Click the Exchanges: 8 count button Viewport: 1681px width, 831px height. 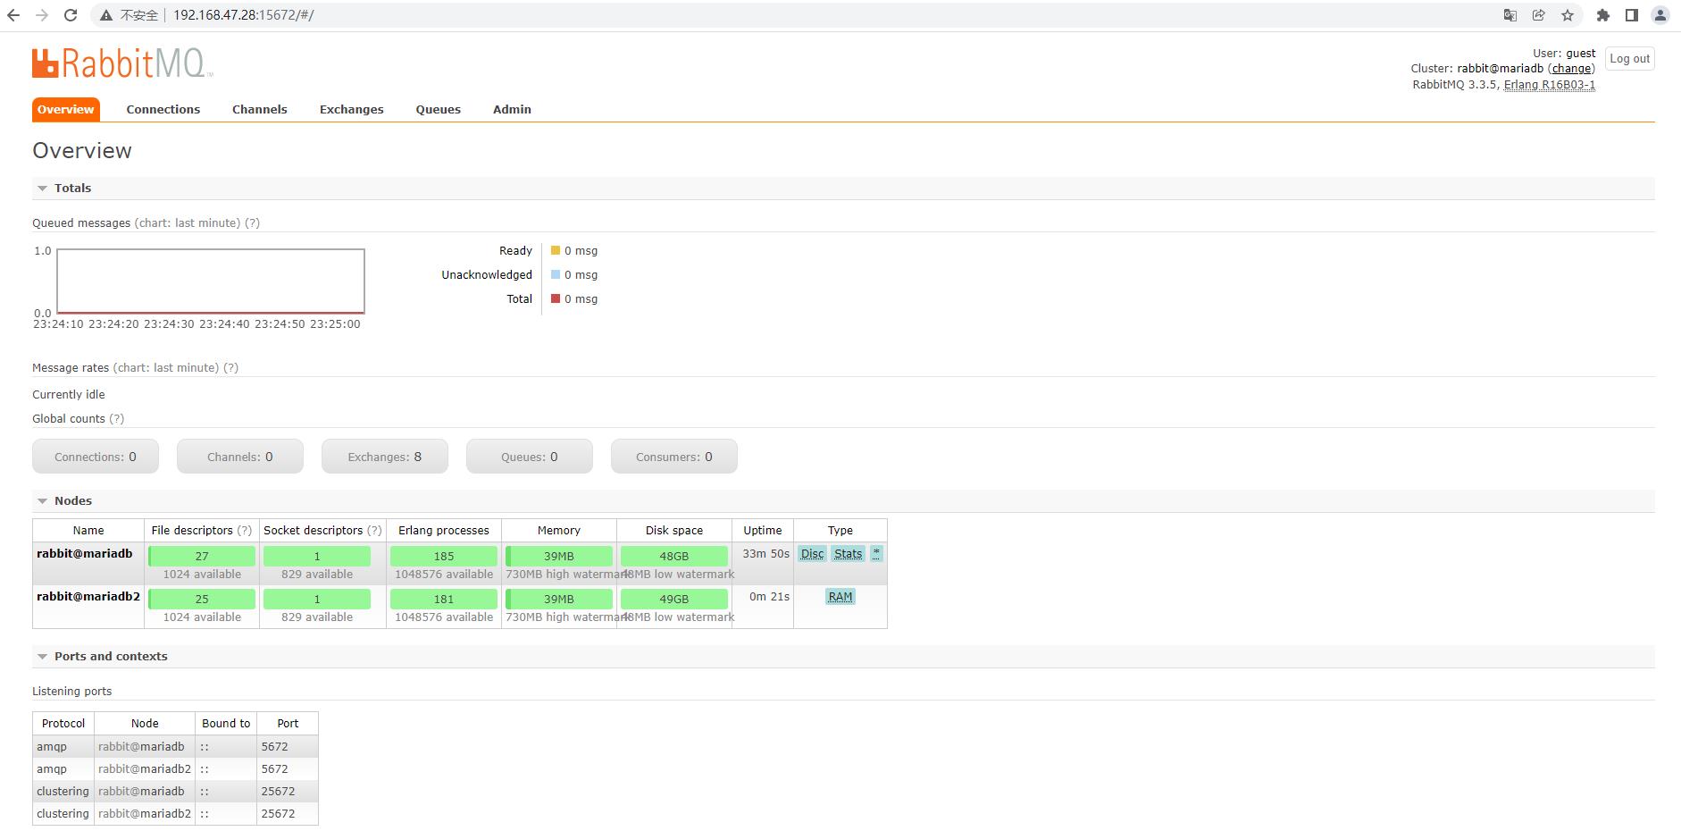(385, 457)
